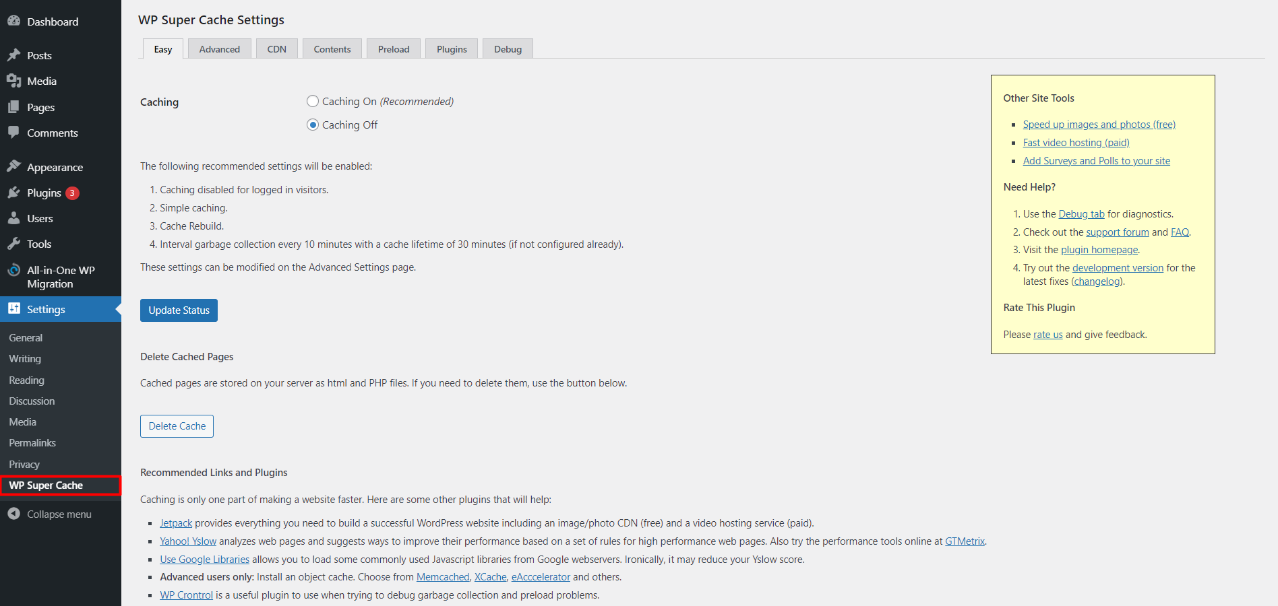Open the Media library
The image size is (1278, 606).
(40, 81)
